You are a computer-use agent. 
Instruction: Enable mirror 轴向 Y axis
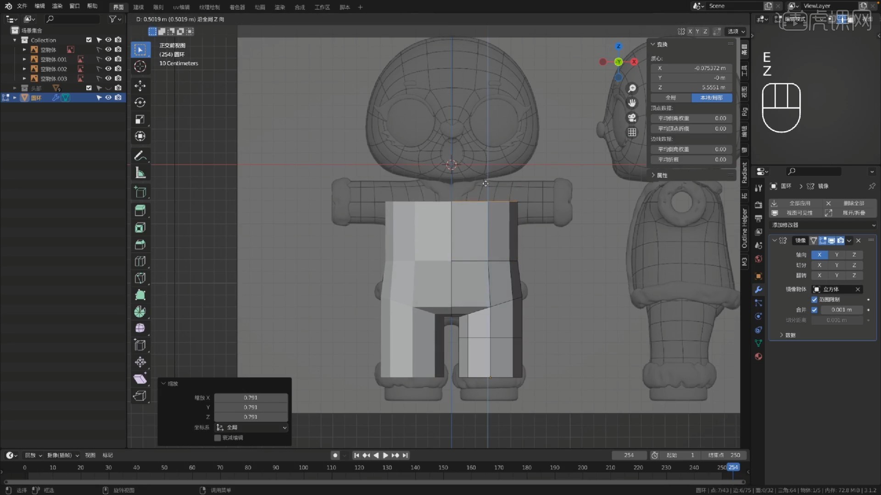click(836, 255)
